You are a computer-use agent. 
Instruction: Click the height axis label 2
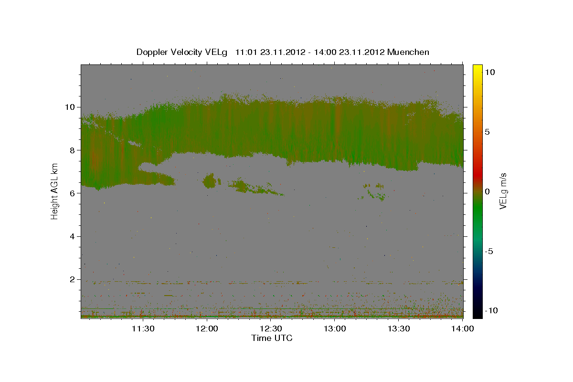click(74, 279)
